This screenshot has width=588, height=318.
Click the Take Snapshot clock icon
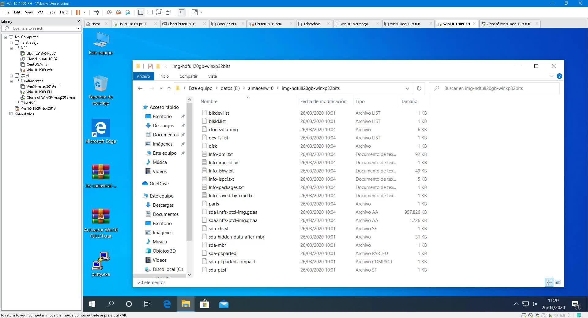click(109, 12)
